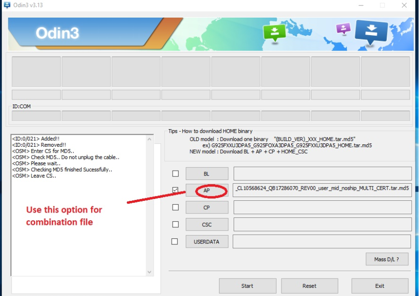Select 'Check MD5.. Do not unplug' log line
This screenshot has height=296, width=419.
pos(65,157)
